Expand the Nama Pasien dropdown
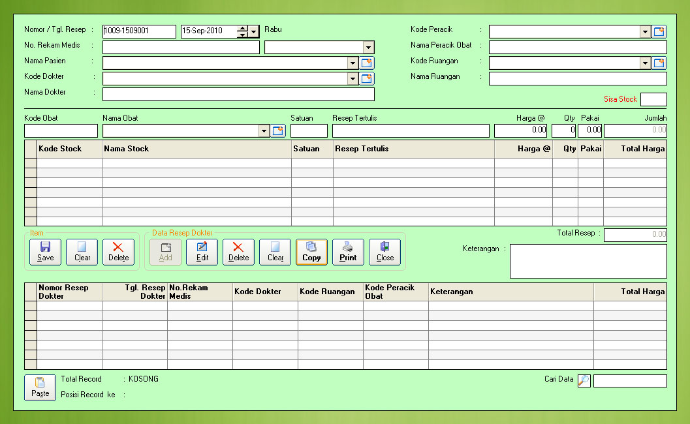Screen dimensions: 690x424 (353, 63)
